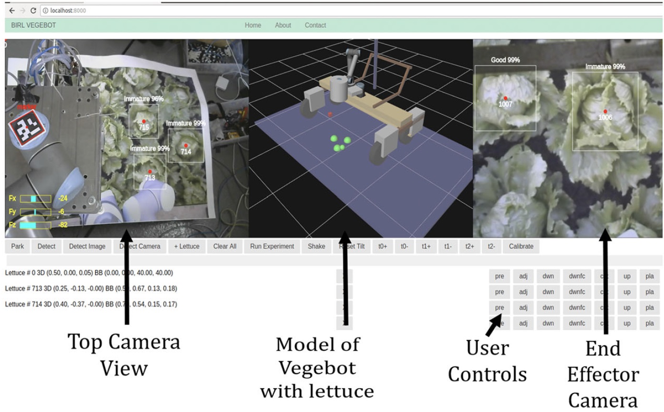Click the browser forward arrow
Viewport: 664px width, 412px height.
pyautogui.click(x=22, y=10)
